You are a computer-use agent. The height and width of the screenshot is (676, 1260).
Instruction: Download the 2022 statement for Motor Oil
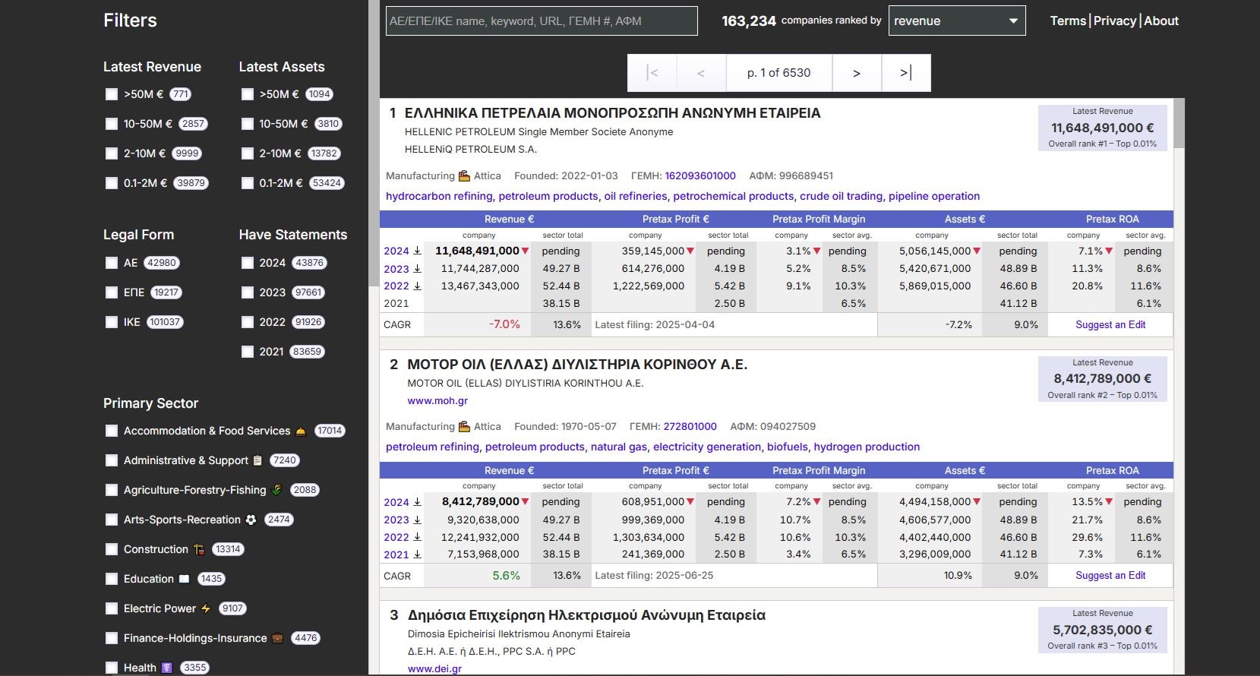[x=417, y=537]
